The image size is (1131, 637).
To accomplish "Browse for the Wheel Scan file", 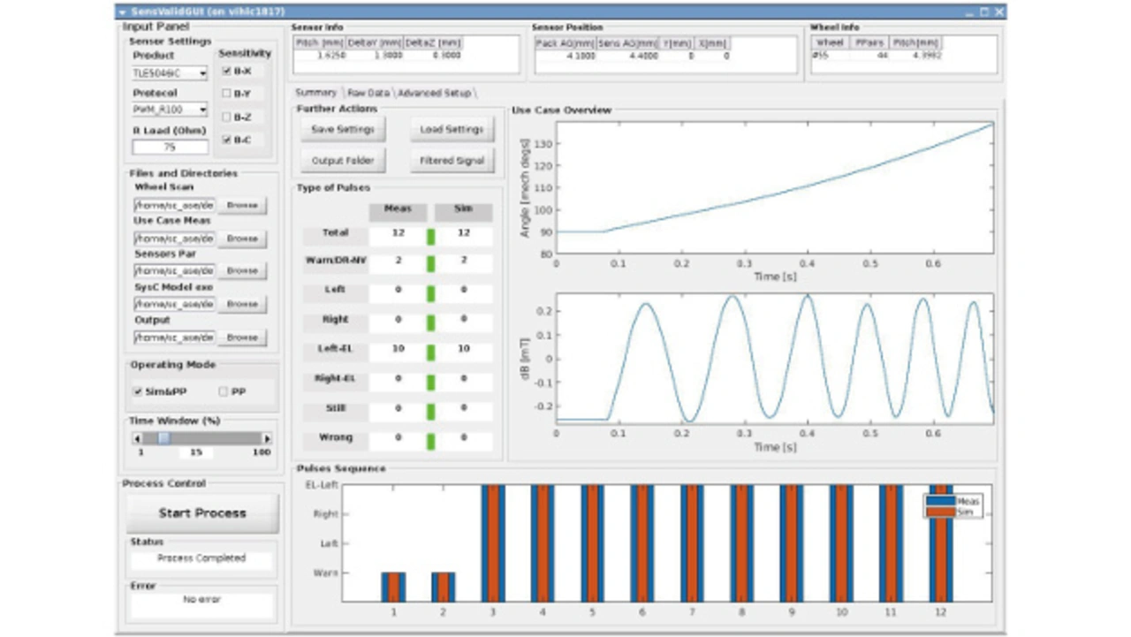I will tap(241, 205).
